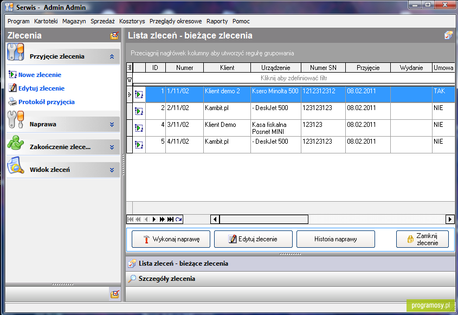Click the Edytuj zlecenie notepad icon in sidebar
458x315 pixels.
(x=12, y=88)
